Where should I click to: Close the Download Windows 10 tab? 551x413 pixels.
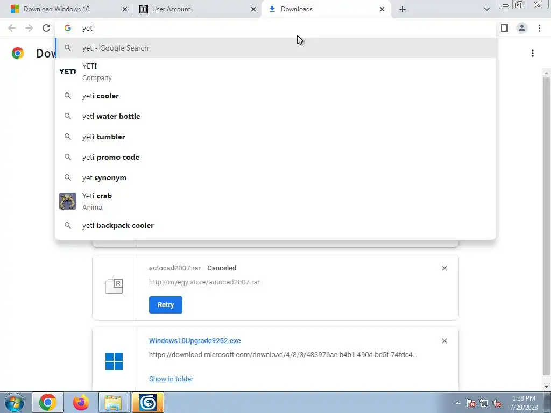tap(125, 9)
